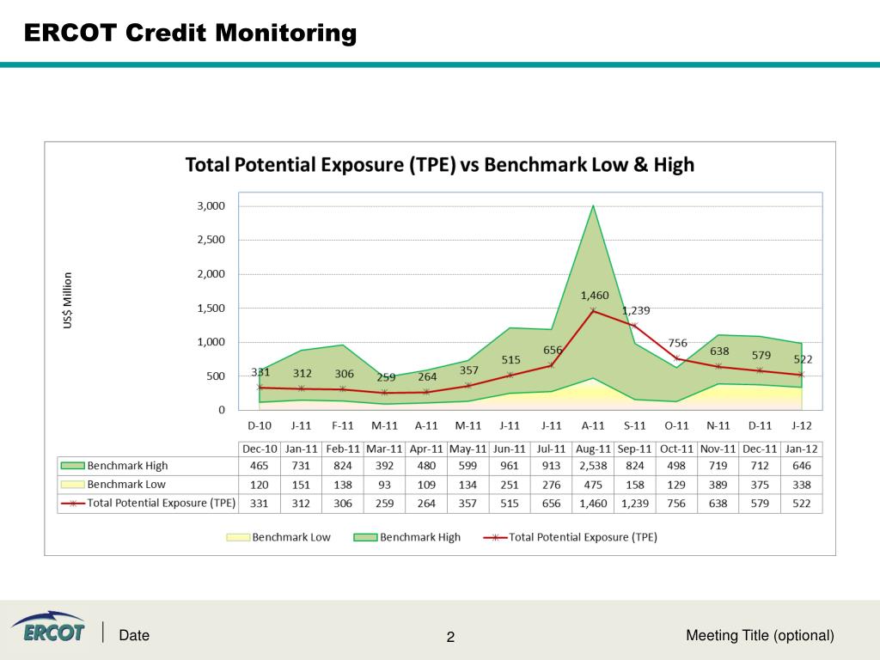Click the 756 data label on the chart
Screen dimensions: 880x660
pyautogui.click(x=677, y=343)
